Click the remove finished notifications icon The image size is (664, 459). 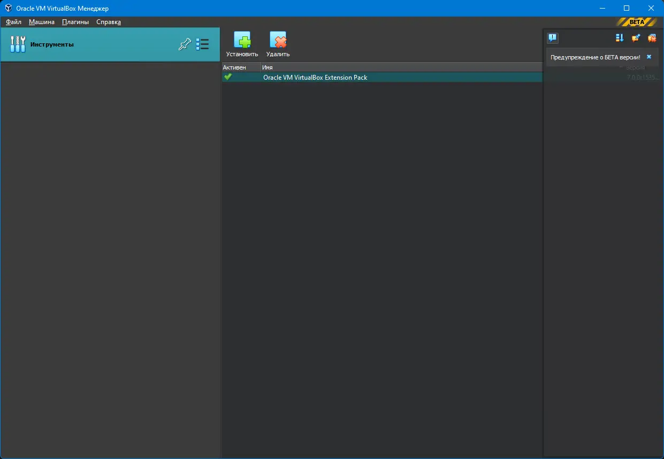(x=652, y=38)
